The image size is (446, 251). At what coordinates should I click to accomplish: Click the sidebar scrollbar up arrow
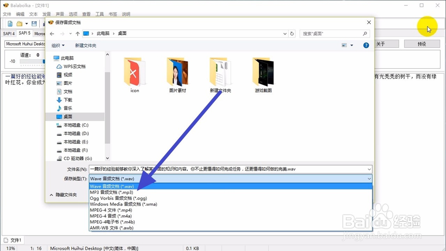tap(107, 54)
